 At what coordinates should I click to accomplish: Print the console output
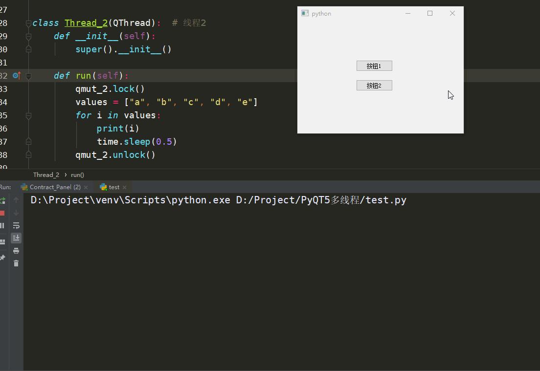pos(16,250)
